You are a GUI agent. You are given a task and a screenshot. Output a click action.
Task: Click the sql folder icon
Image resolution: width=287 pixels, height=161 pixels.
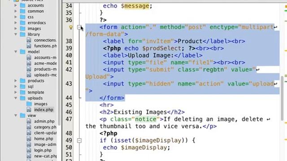coord(23,86)
